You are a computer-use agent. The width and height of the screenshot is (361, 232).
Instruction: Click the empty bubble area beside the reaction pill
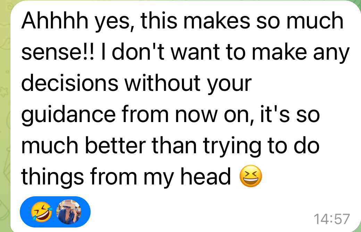[x=200, y=213]
